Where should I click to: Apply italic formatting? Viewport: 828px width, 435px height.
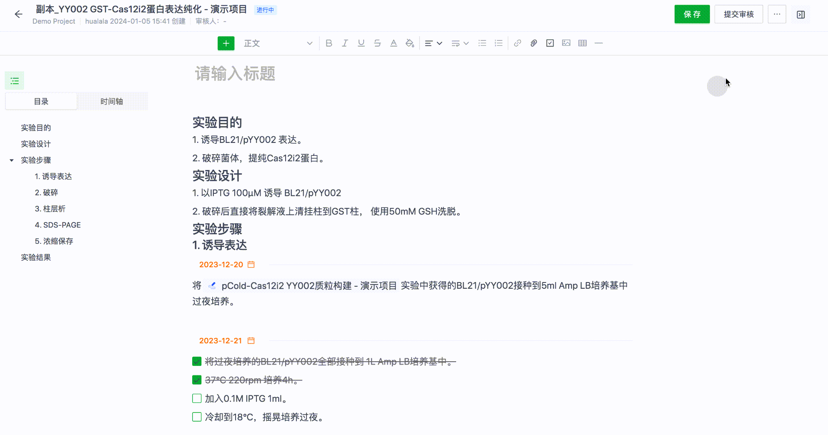(345, 43)
